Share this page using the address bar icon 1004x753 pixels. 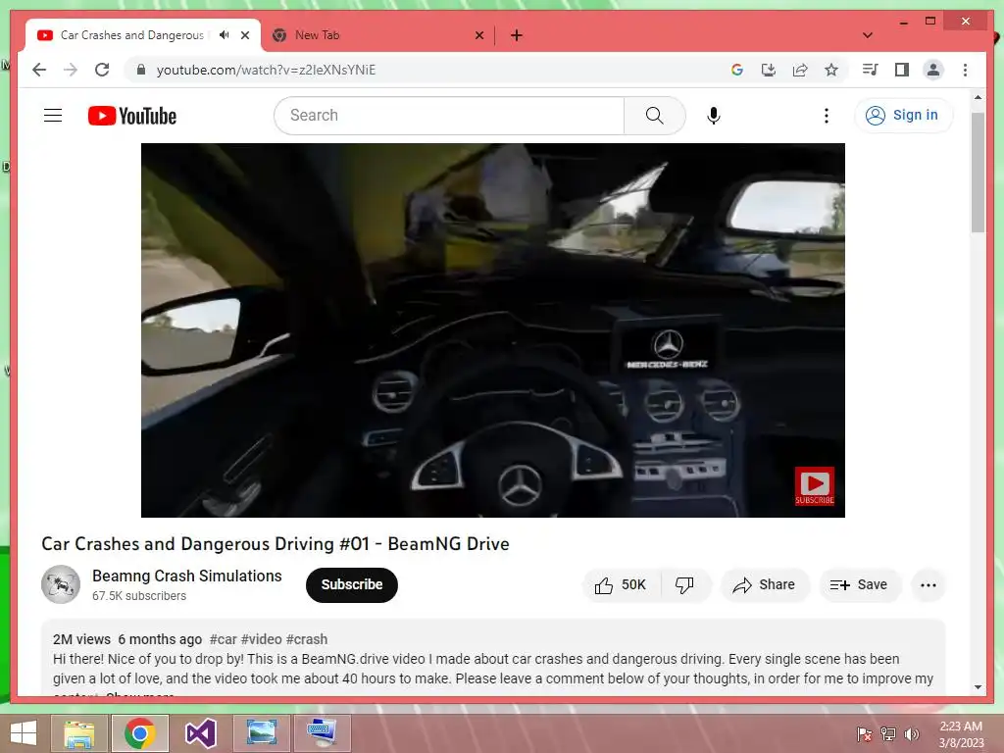(x=800, y=70)
